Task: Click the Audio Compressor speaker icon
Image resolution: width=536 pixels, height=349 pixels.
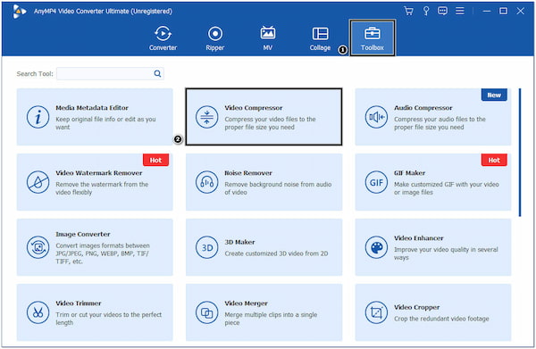Action: tap(376, 117)
